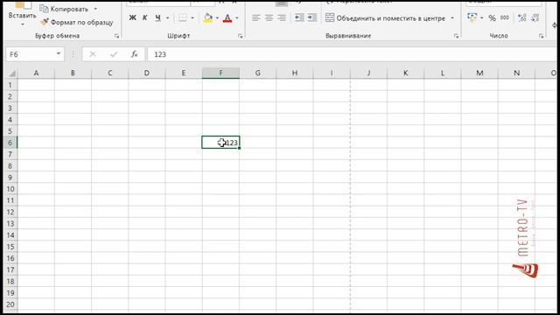Select row 6 header
This screenshot has width=560, height=315.
point(10,143)
